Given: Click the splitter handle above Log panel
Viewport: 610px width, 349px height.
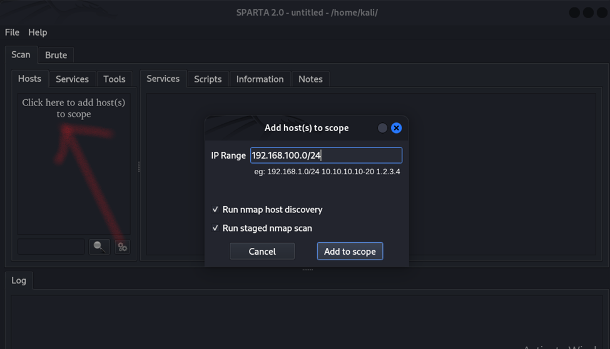Looking at the screenshot, I should pyautogui.click(x=307, y=270).
